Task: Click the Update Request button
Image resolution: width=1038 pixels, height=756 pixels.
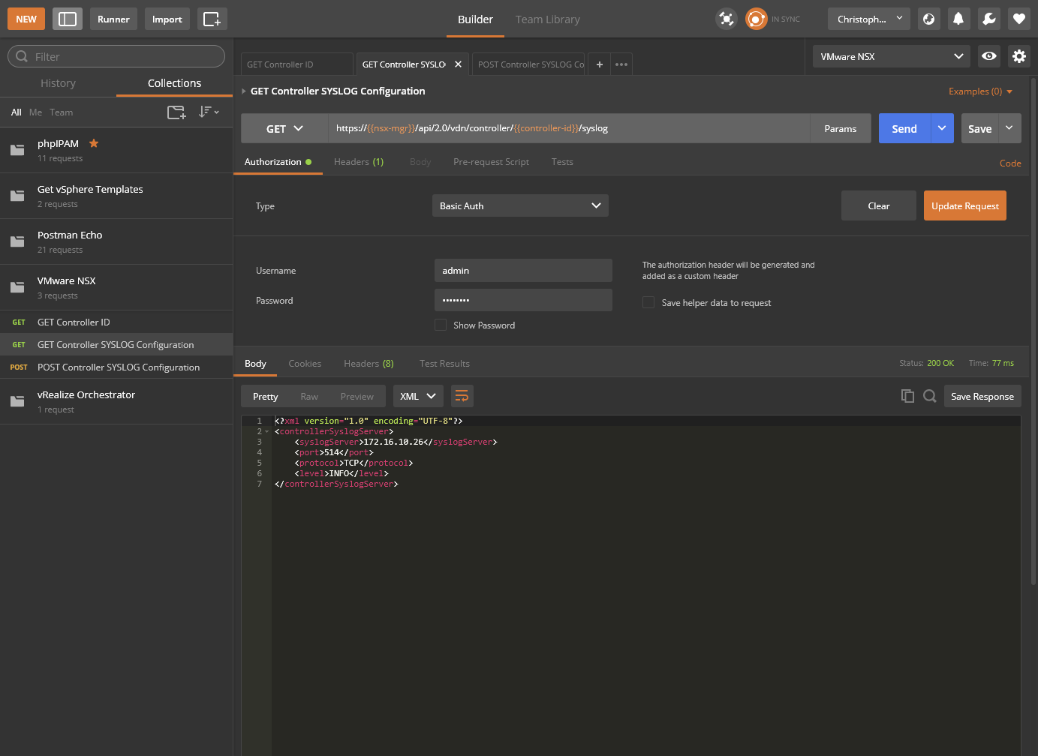Action: (964, 205)
